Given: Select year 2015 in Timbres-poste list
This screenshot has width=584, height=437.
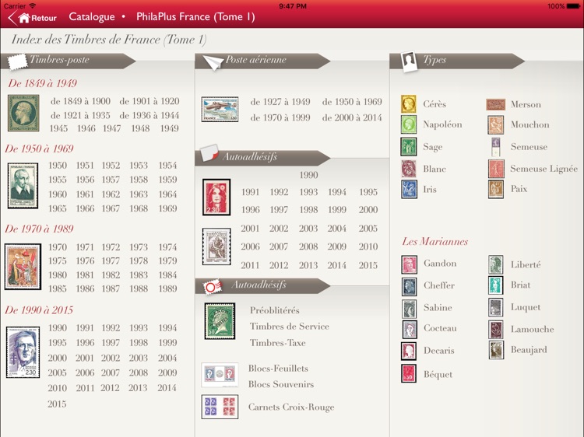Looking at the screenshot, I should tap(57, 404).
